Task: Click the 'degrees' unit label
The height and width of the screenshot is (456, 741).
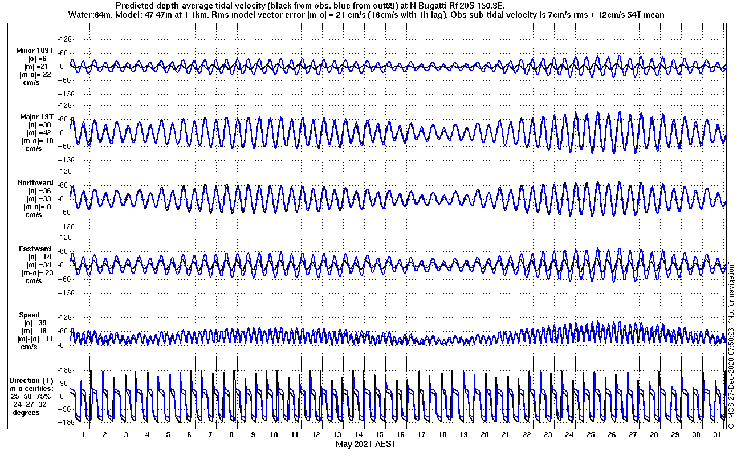Action: pos(26,413)
